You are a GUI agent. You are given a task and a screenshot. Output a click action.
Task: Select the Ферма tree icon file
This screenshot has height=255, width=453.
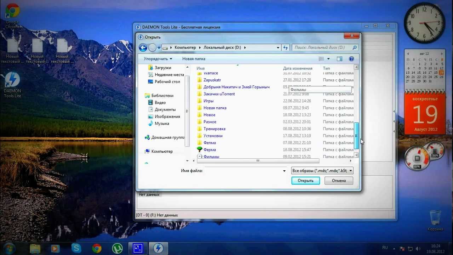[200, 149]
